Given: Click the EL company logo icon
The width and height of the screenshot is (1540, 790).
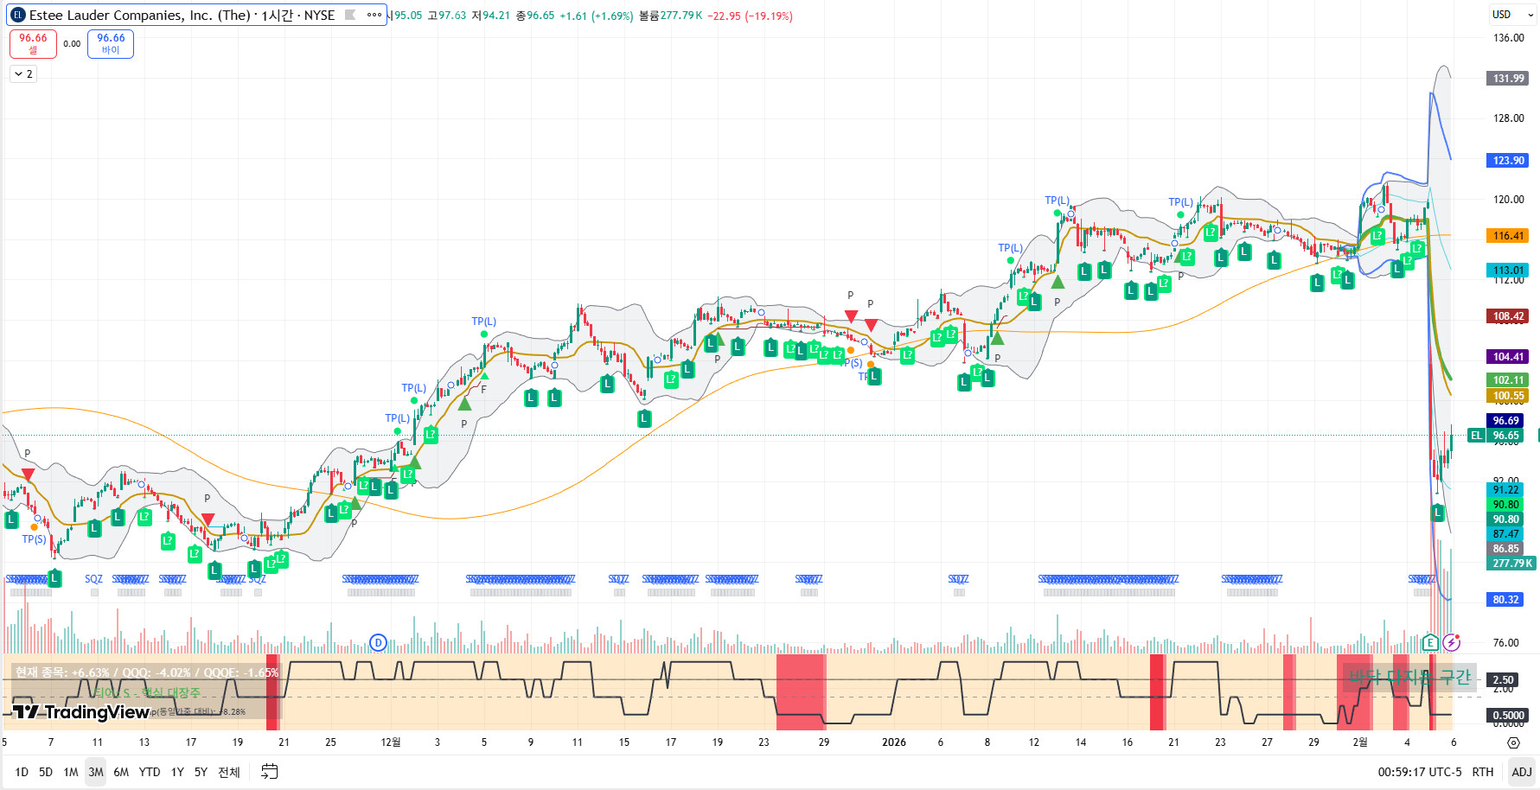Looking at the screenshot, I should (x=17, y=15).
